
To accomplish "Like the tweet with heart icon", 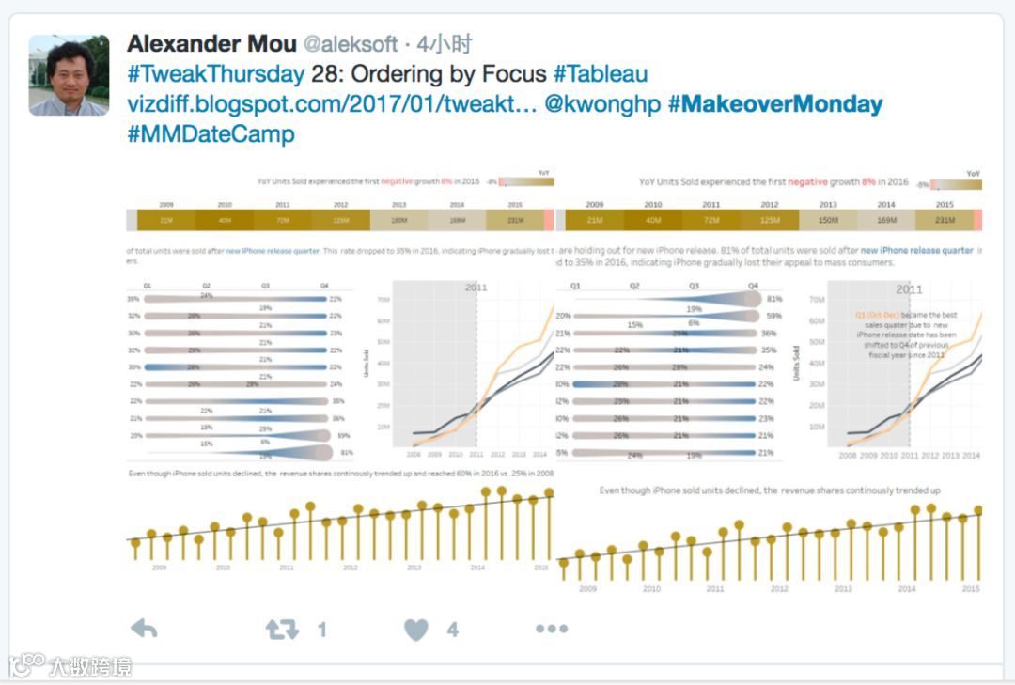I will point(415,630).
